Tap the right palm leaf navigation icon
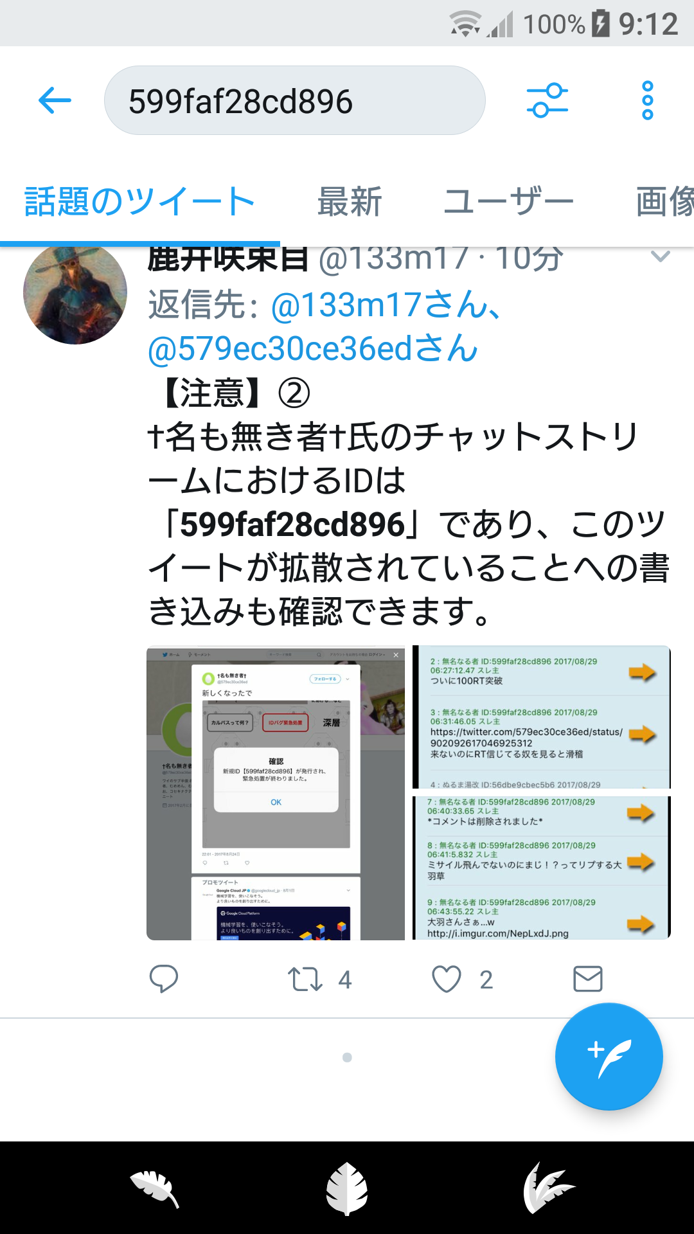 (549, 1188)
